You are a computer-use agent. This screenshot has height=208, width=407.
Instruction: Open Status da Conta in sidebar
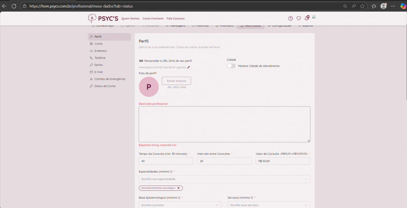105,86
